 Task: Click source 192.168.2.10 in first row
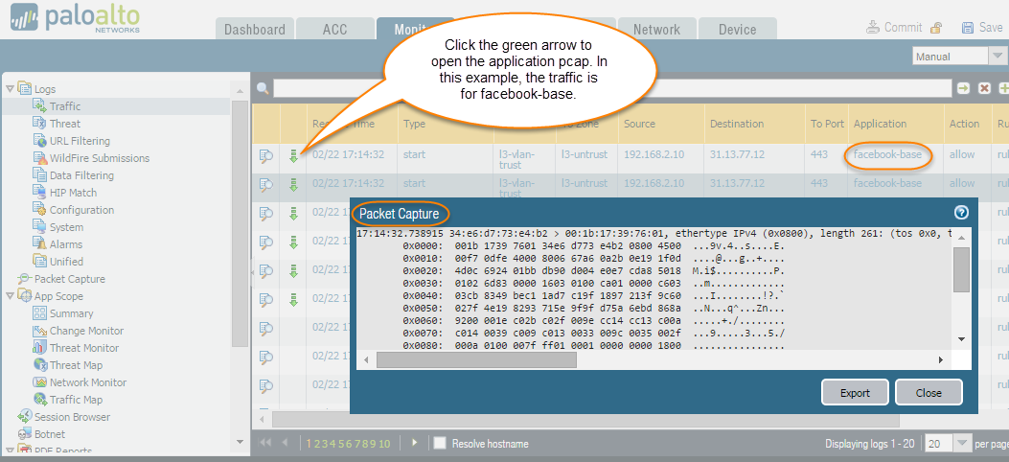pyautogui.click(x=655, y=154)
